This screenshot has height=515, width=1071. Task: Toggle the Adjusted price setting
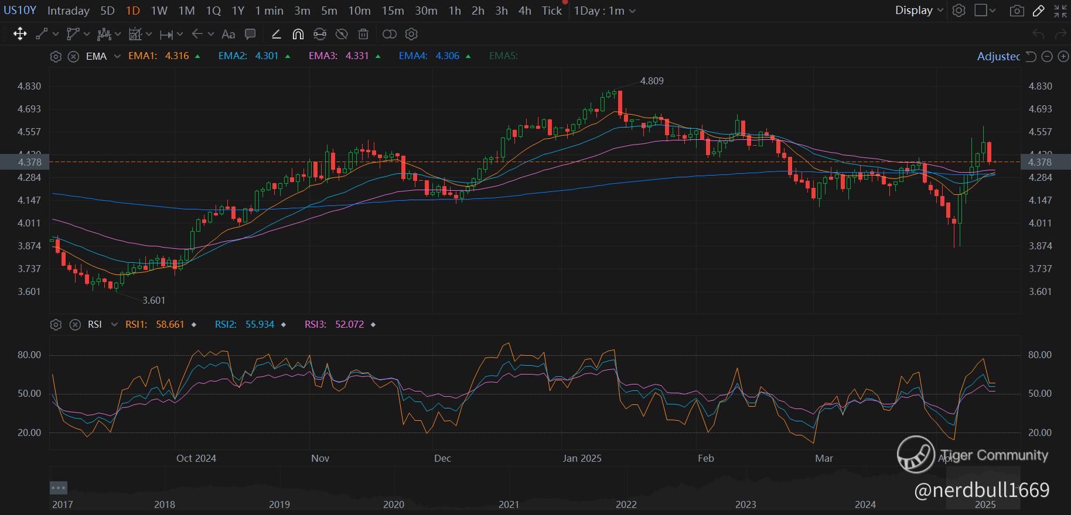click(x=998, y=56)
